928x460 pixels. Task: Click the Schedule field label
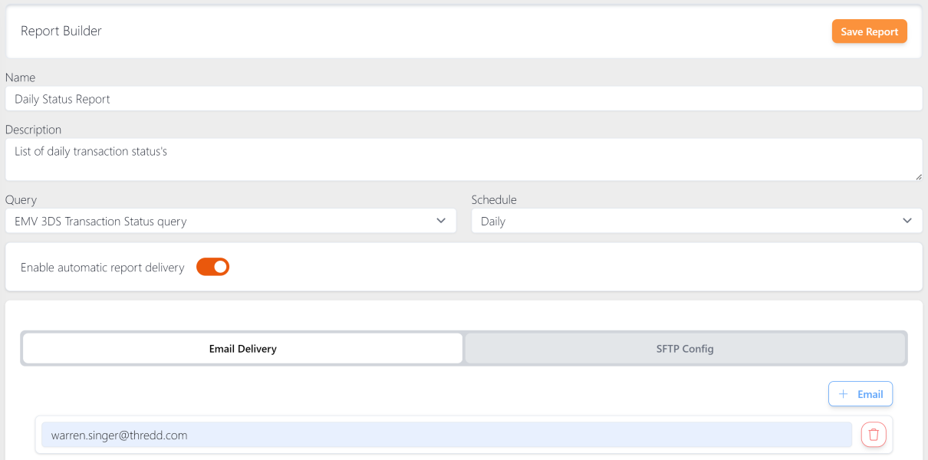point(494,199)
